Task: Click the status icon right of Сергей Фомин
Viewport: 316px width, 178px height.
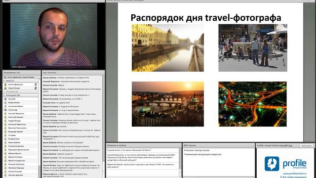Action: click(x=36, y=88)
